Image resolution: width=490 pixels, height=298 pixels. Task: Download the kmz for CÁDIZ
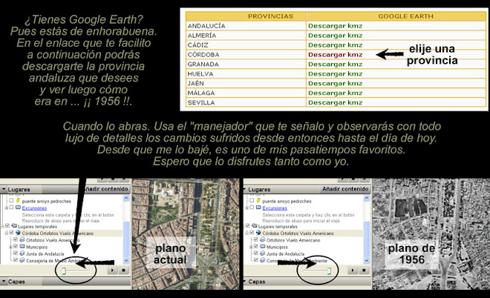336,45
